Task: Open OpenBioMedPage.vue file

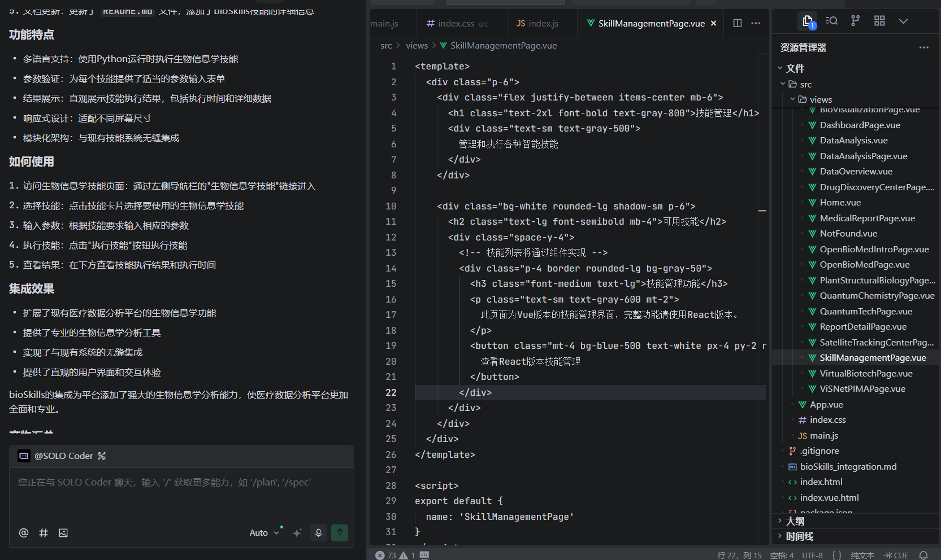Action: coord(864,265)
